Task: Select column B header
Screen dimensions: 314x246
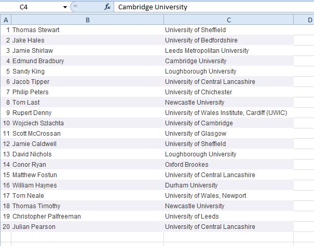Action: [x=88, y=20]
